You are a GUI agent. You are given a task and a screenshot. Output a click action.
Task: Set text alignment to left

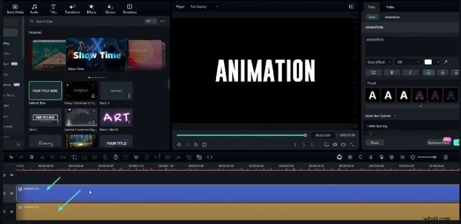click(x=429, y=73)
